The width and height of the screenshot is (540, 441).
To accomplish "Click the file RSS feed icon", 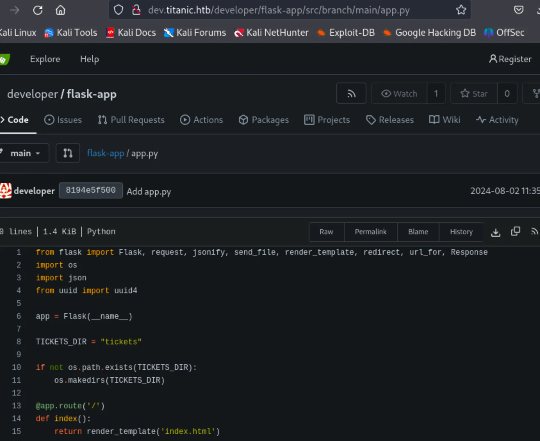I will point(534,232).
